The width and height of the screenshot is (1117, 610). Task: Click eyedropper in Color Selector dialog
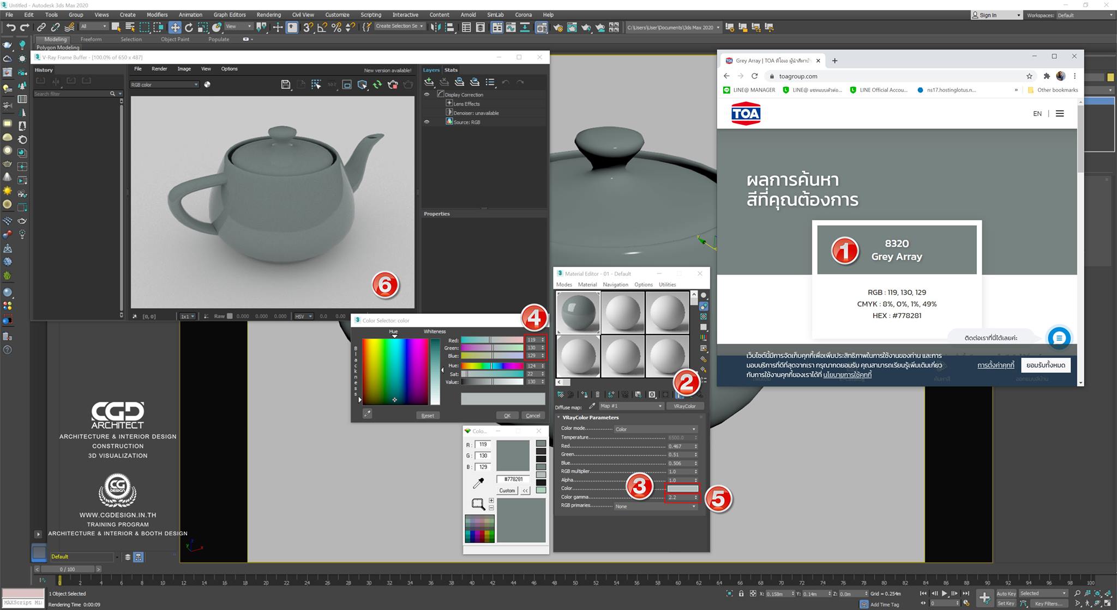coord(368,414)
